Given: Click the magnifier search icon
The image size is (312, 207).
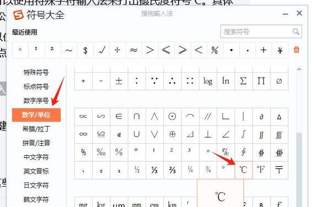Looking at the screenshot, I should pos(295,31).
